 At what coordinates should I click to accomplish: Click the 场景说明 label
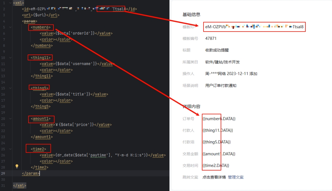point(190,86)
